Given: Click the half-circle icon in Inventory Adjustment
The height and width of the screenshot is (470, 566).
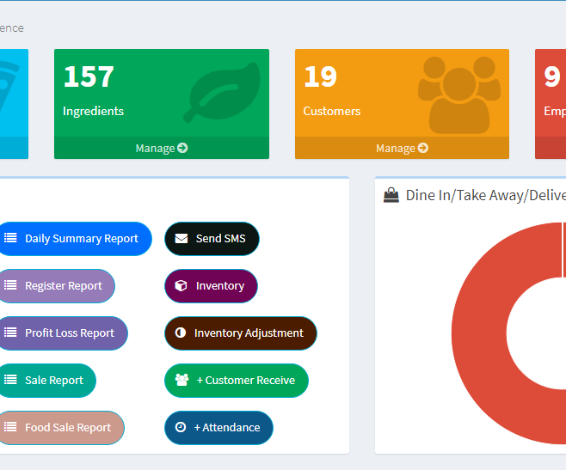Looking at the screenshot, I should [181, 333].
